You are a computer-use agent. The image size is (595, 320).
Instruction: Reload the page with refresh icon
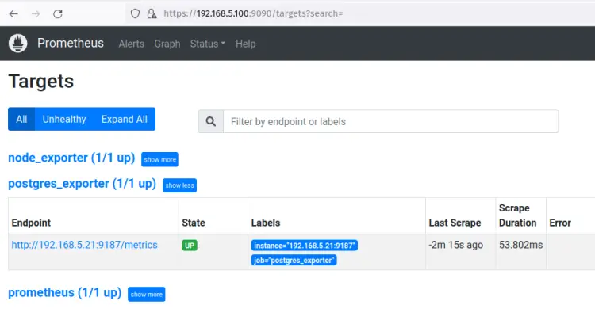point(58,13)
